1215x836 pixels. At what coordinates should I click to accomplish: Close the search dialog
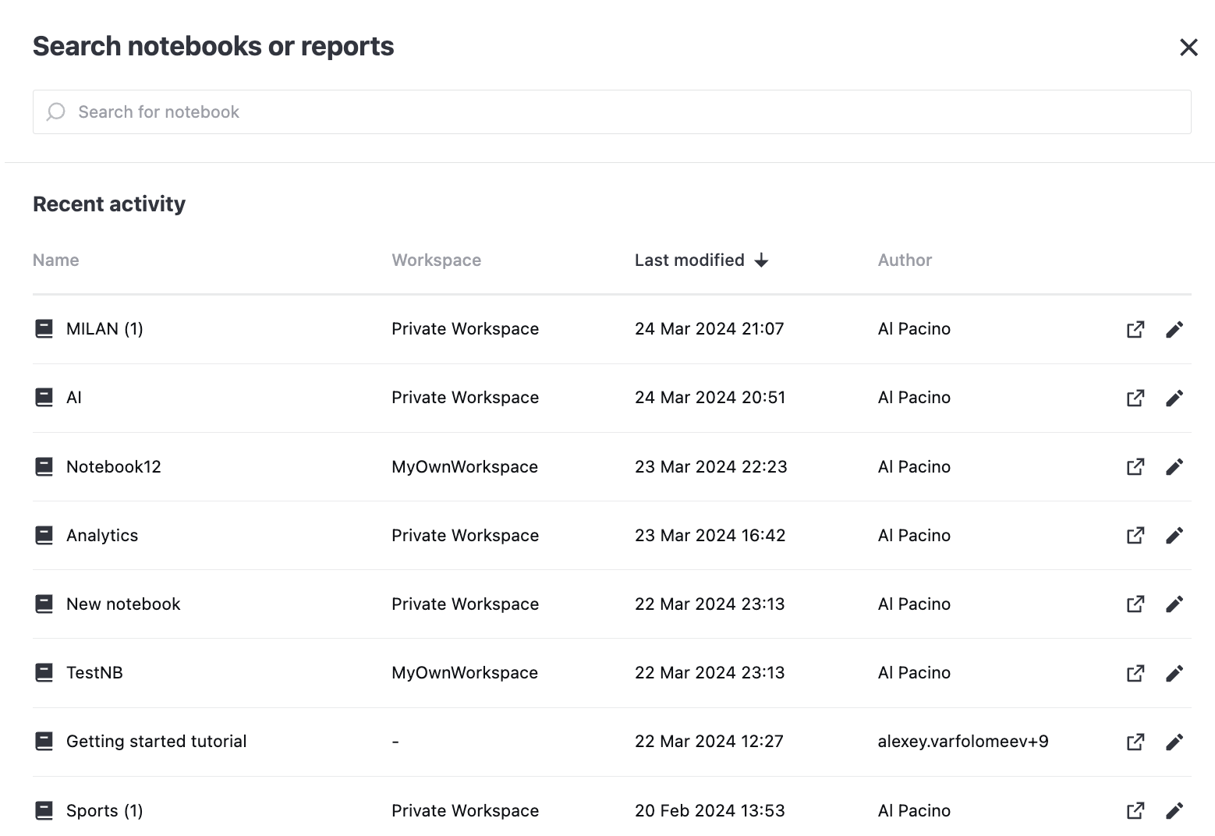[x=1188, y=47]
